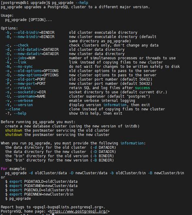Click the --socketdir=DIR option text
This screenshot has width=192, height=215.
click(30, 92)
